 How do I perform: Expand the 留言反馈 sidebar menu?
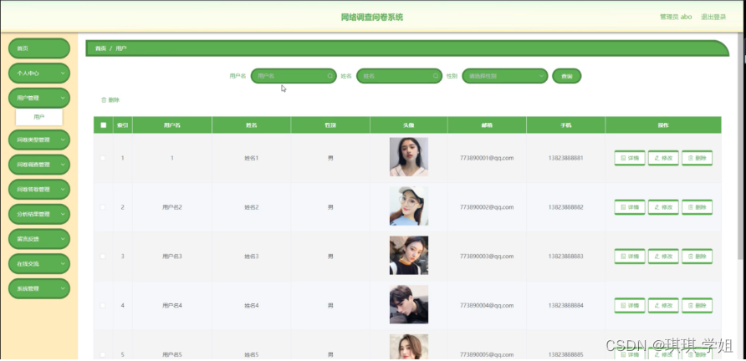coord(39,239)
